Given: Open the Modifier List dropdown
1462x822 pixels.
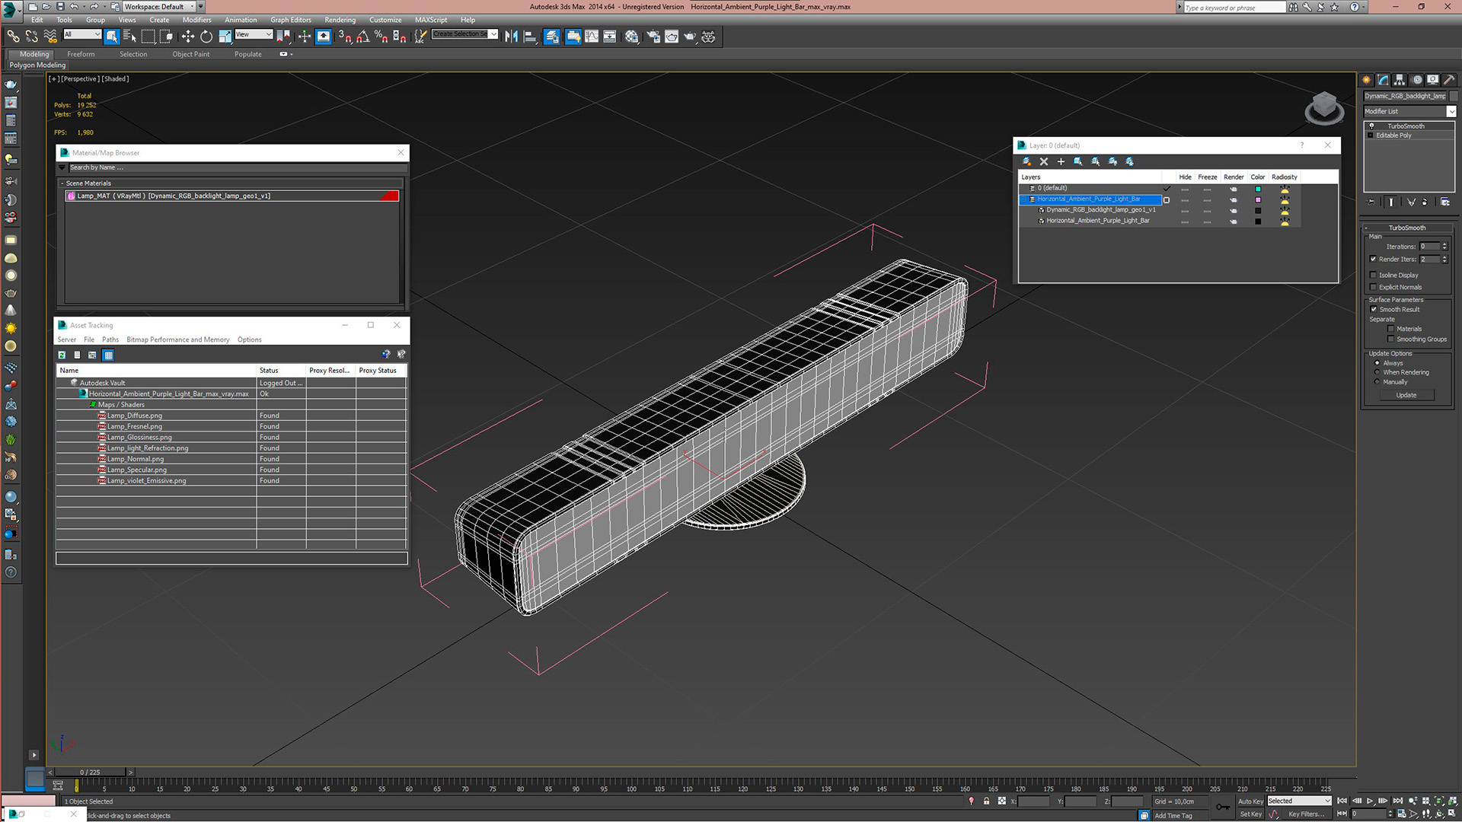Looking at the screenshot, I should (1409, 111).
